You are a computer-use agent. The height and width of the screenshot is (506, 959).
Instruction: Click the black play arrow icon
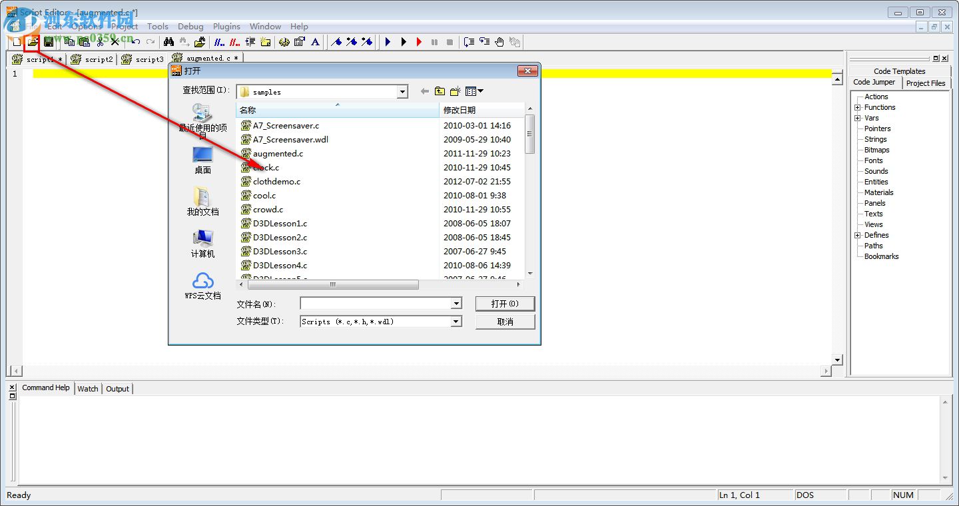click(x=404, y=42)
